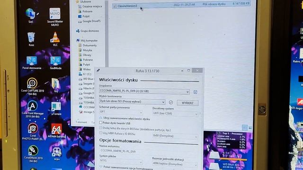
Task: Click the WYBIERZ button in Rufus
Action: tap(187, 103)
